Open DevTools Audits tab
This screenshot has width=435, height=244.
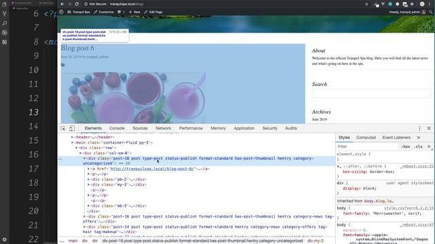(x=291, y=128)
